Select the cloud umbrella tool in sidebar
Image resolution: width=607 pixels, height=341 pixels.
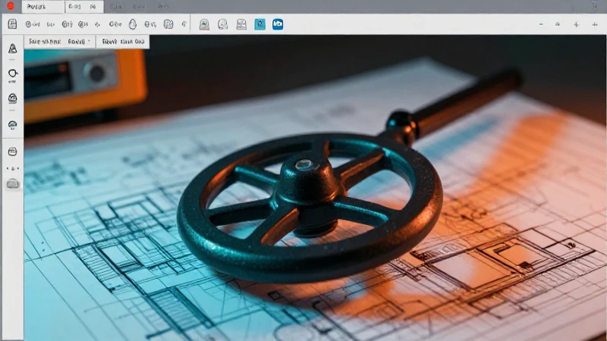coord(12,125)
